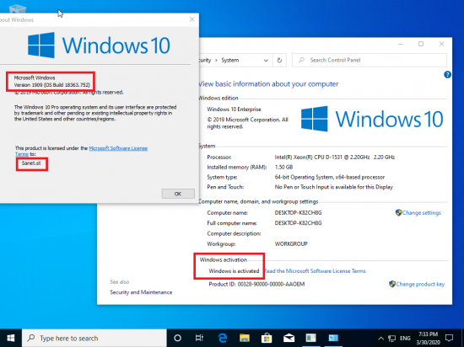Click the taskbar search box

pyautogui.click(x=94, y=338)
